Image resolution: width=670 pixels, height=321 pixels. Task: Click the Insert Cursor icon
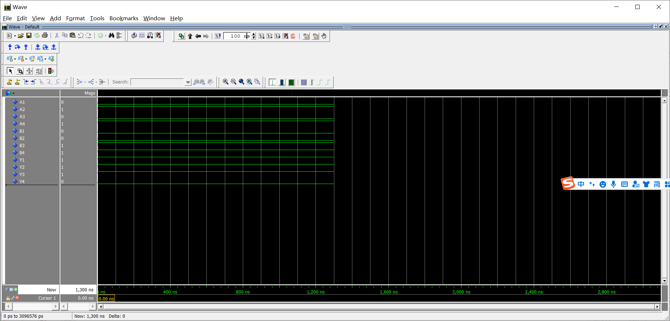(9, 82)
